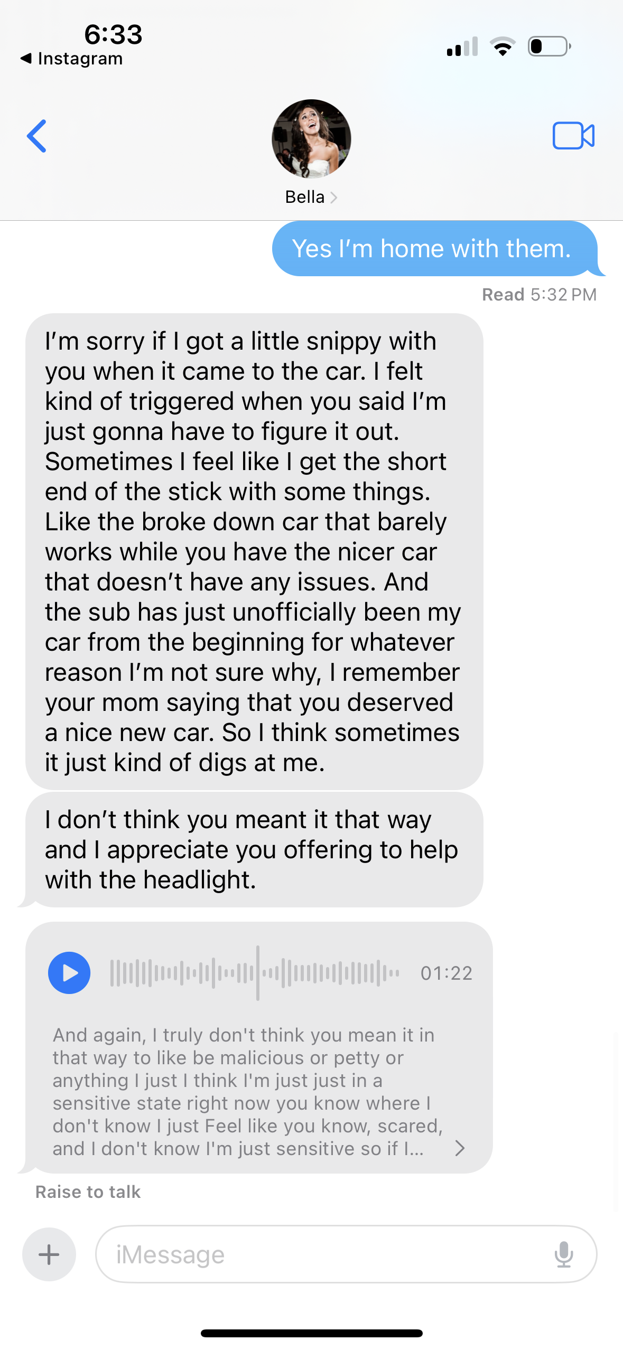This screenshot has width=623, height=1350.
Task: Tap the Wi-Fi status icon
Action: pos(503,46)
